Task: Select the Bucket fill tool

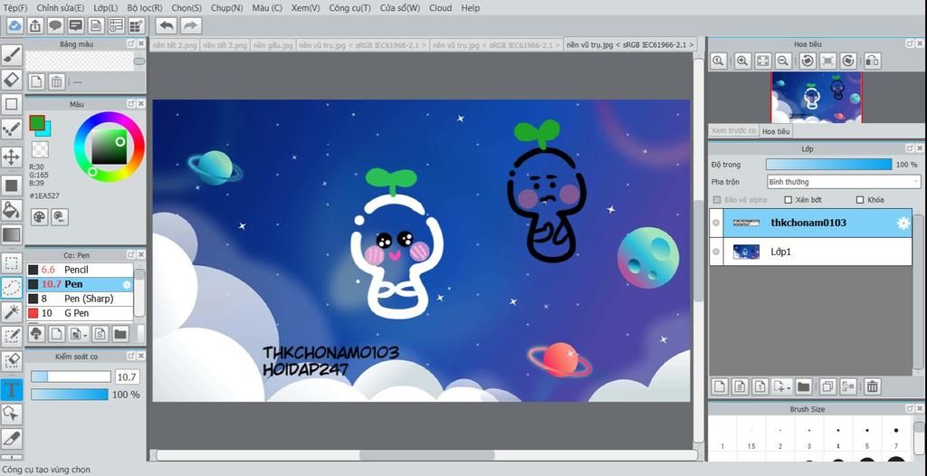Action: tap(11, 210)
